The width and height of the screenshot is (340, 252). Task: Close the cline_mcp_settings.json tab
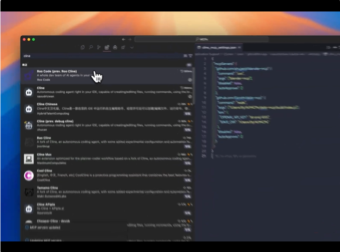239,47
